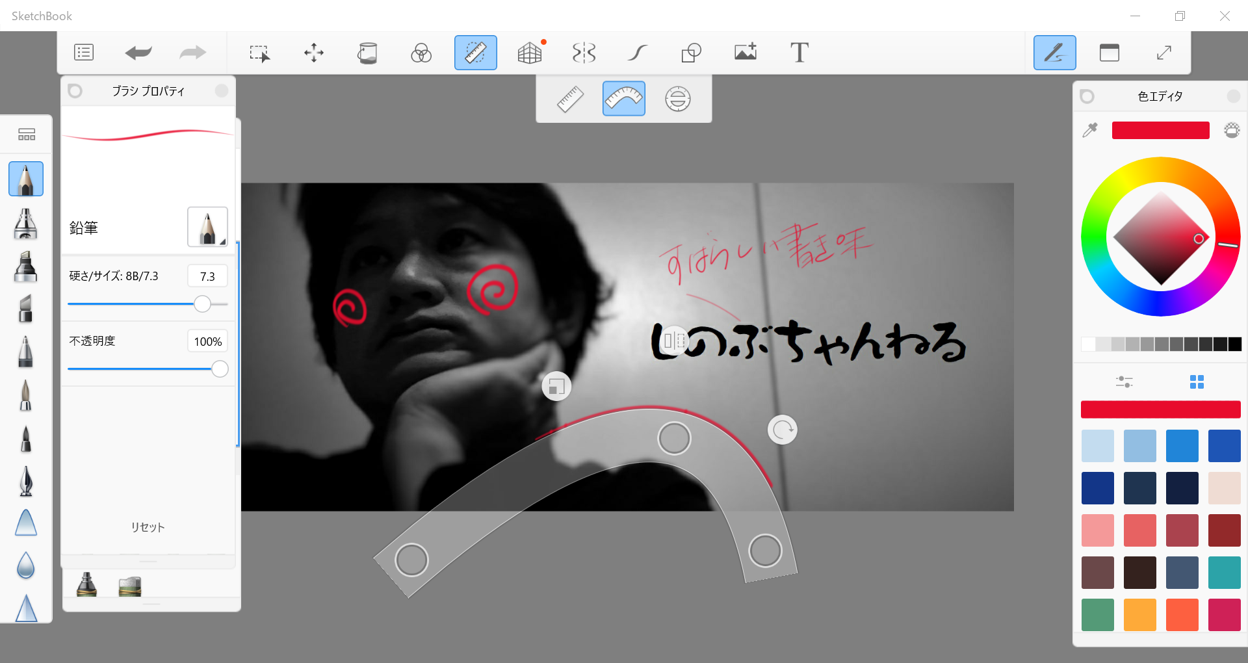Click the size value field 7.3
The width and height of the screenshot is (1248, 663).
pos(207,276)
